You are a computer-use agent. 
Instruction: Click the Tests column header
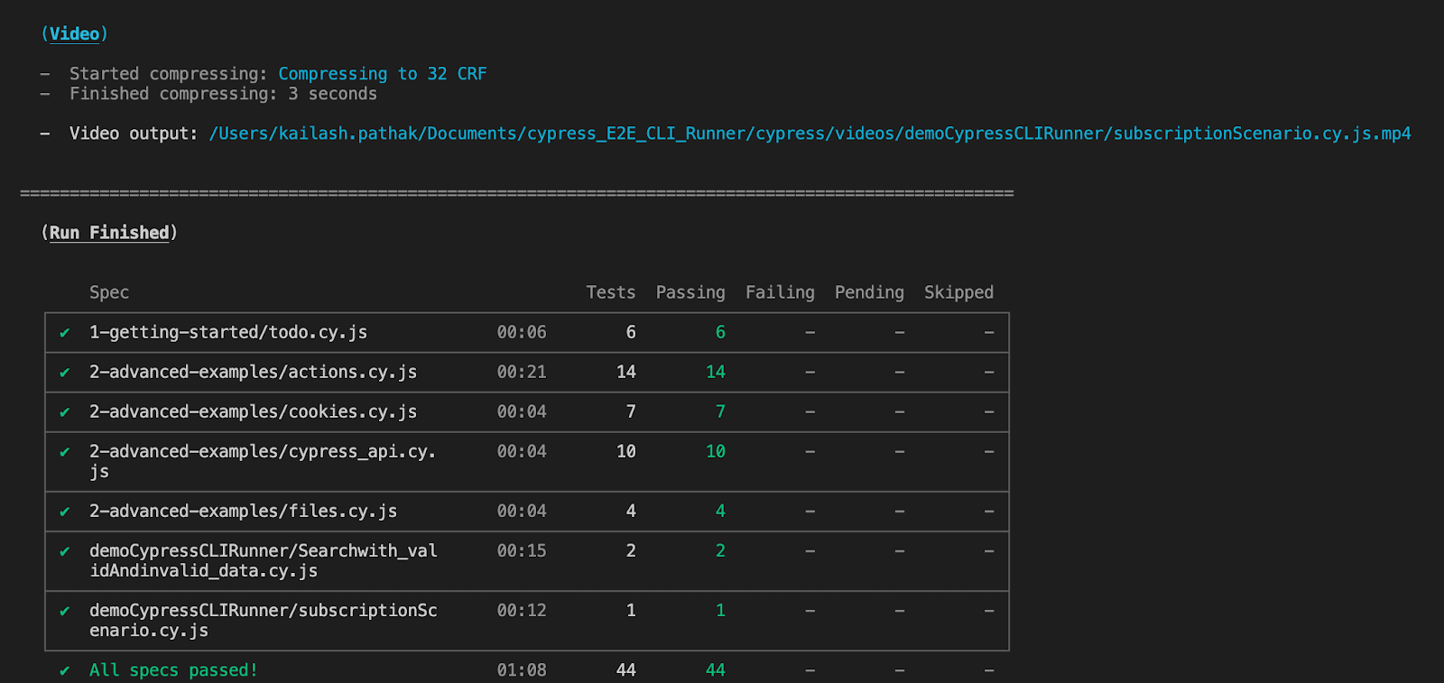(611, 292)
